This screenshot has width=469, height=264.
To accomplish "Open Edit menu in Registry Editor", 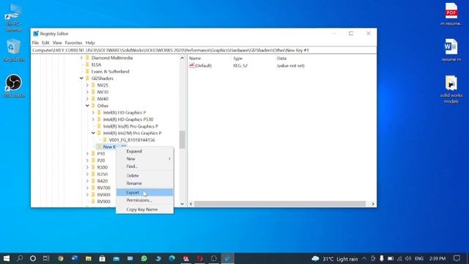I will pyautogui.click(x=45, y=43).
